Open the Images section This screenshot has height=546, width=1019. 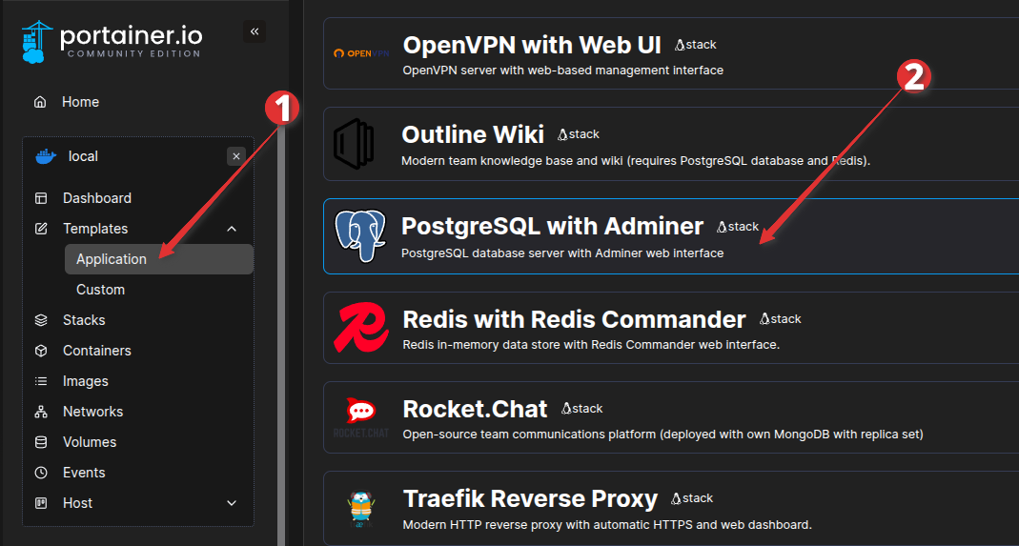(86, 381)
